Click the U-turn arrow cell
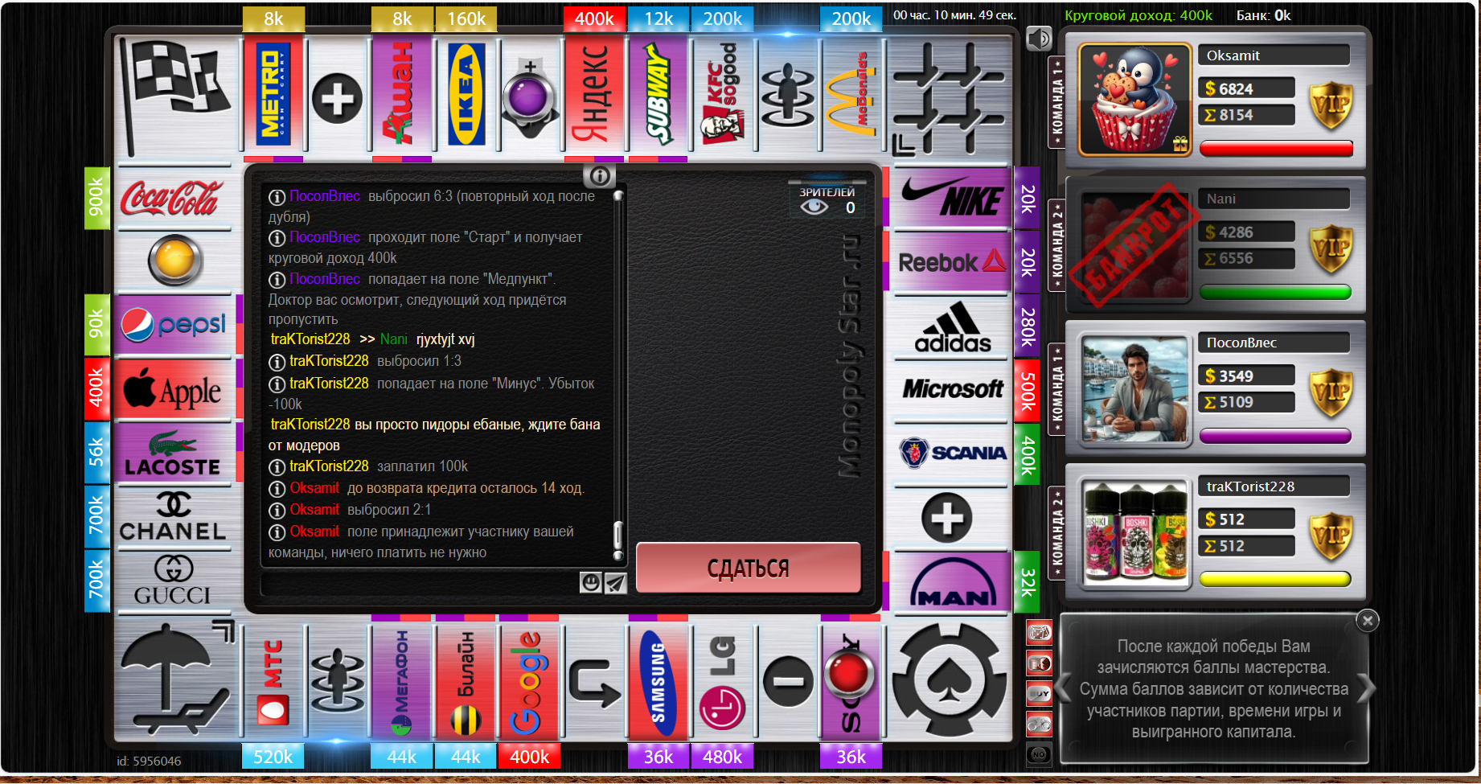This screenshot has width=1481, height=784. tap(594, 680)
